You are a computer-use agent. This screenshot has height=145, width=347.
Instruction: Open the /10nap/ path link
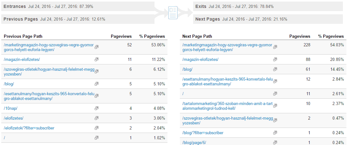coord(11,108)
